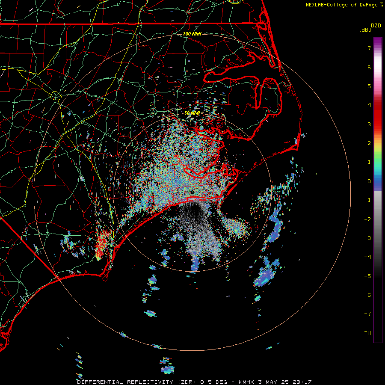The height and width of the screenshot is (385, 385).
Task: Click the 100 NMI range ring label
Action: pyautogui.click(x=192, y=34)
